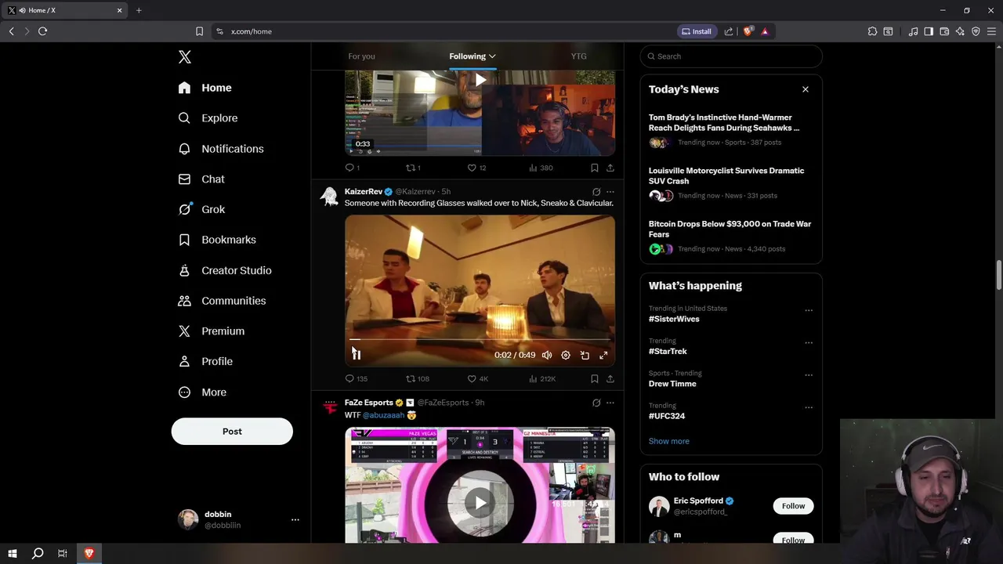Open Chat in sidebar
The image size is (1003, 564).
(201, 179)
